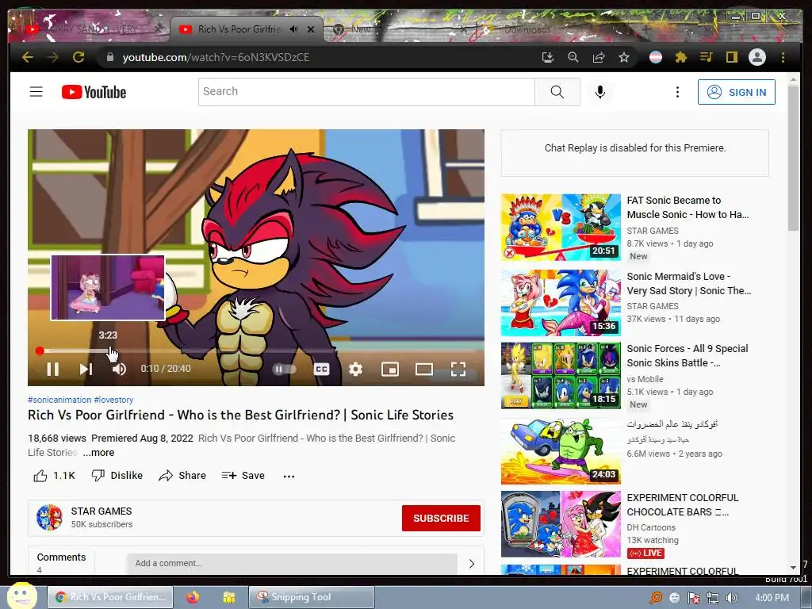Open Sonic Mermaid's Love video title
812x609 pixels.
tap(689, 283)
